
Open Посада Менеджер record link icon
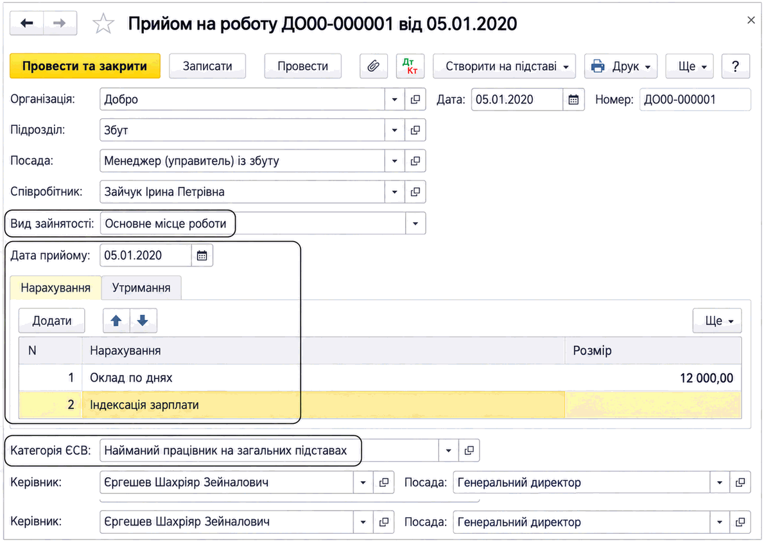tap(415, 161)
